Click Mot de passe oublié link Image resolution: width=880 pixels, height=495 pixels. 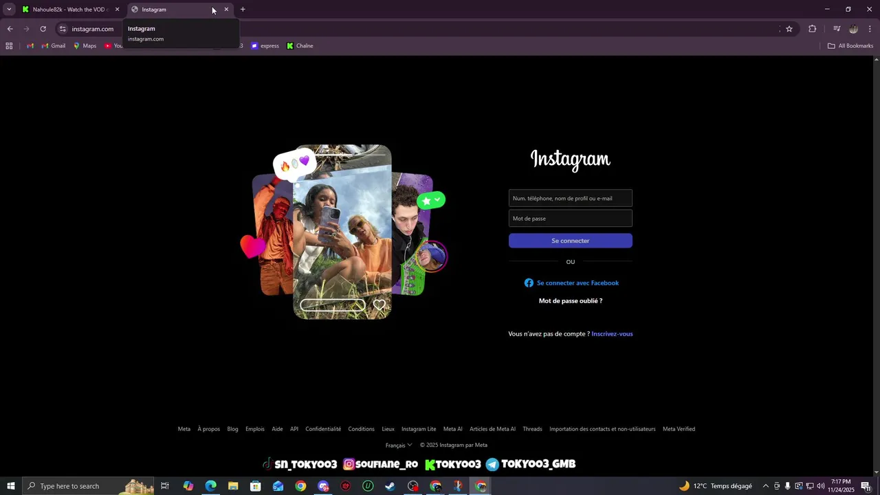(571, 300)
